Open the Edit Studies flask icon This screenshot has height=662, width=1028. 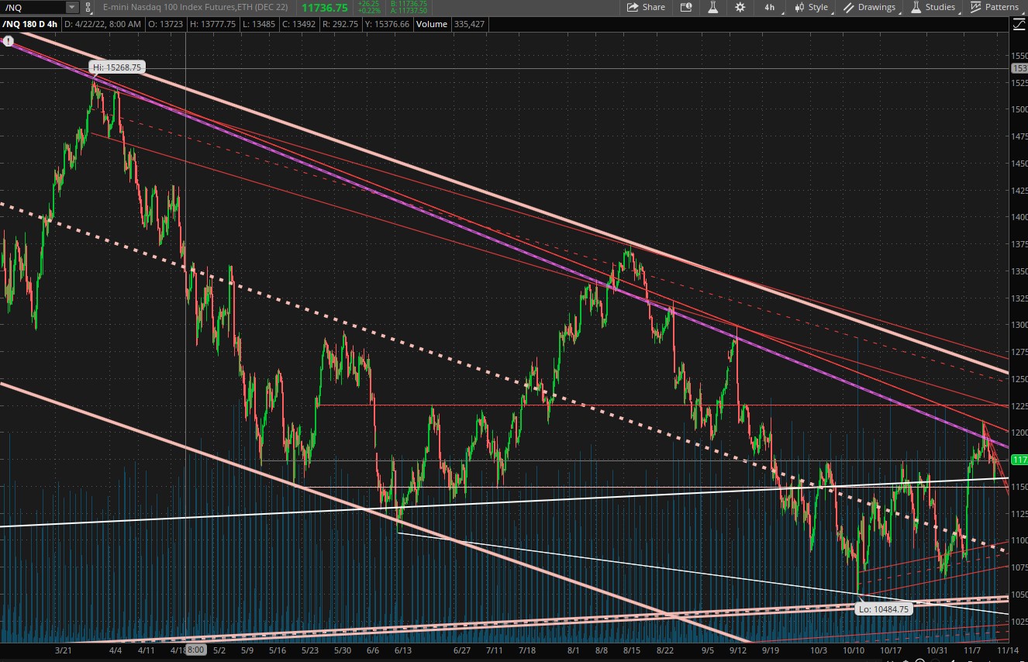pos(712,7)
